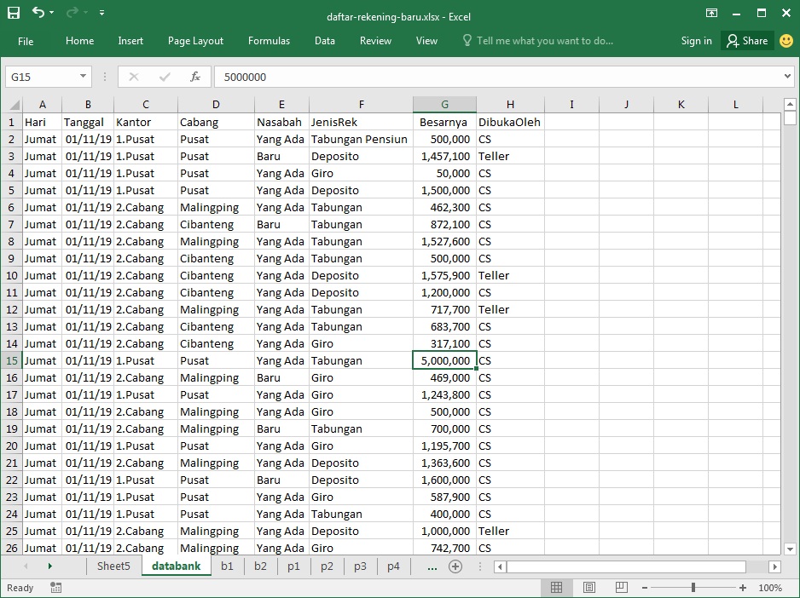This screenshot has height=598, width=800.
Task: Open Ribbon Display Options
Action: [710, 14]
